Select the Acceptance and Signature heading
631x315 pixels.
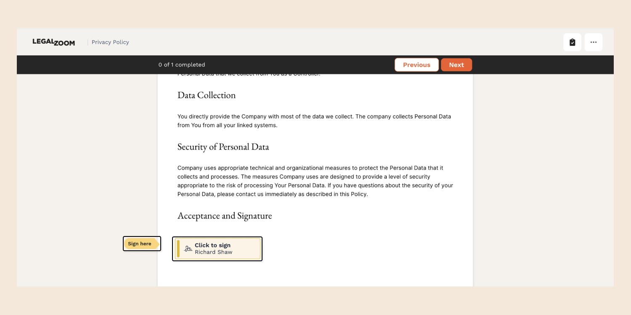click(225, 215)
